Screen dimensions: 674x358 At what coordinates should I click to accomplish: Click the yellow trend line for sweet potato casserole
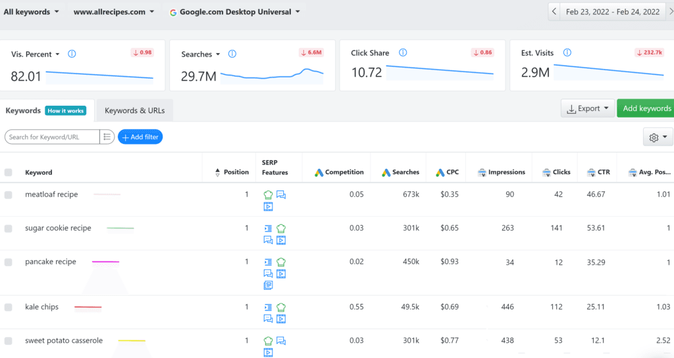click(132, 340)
